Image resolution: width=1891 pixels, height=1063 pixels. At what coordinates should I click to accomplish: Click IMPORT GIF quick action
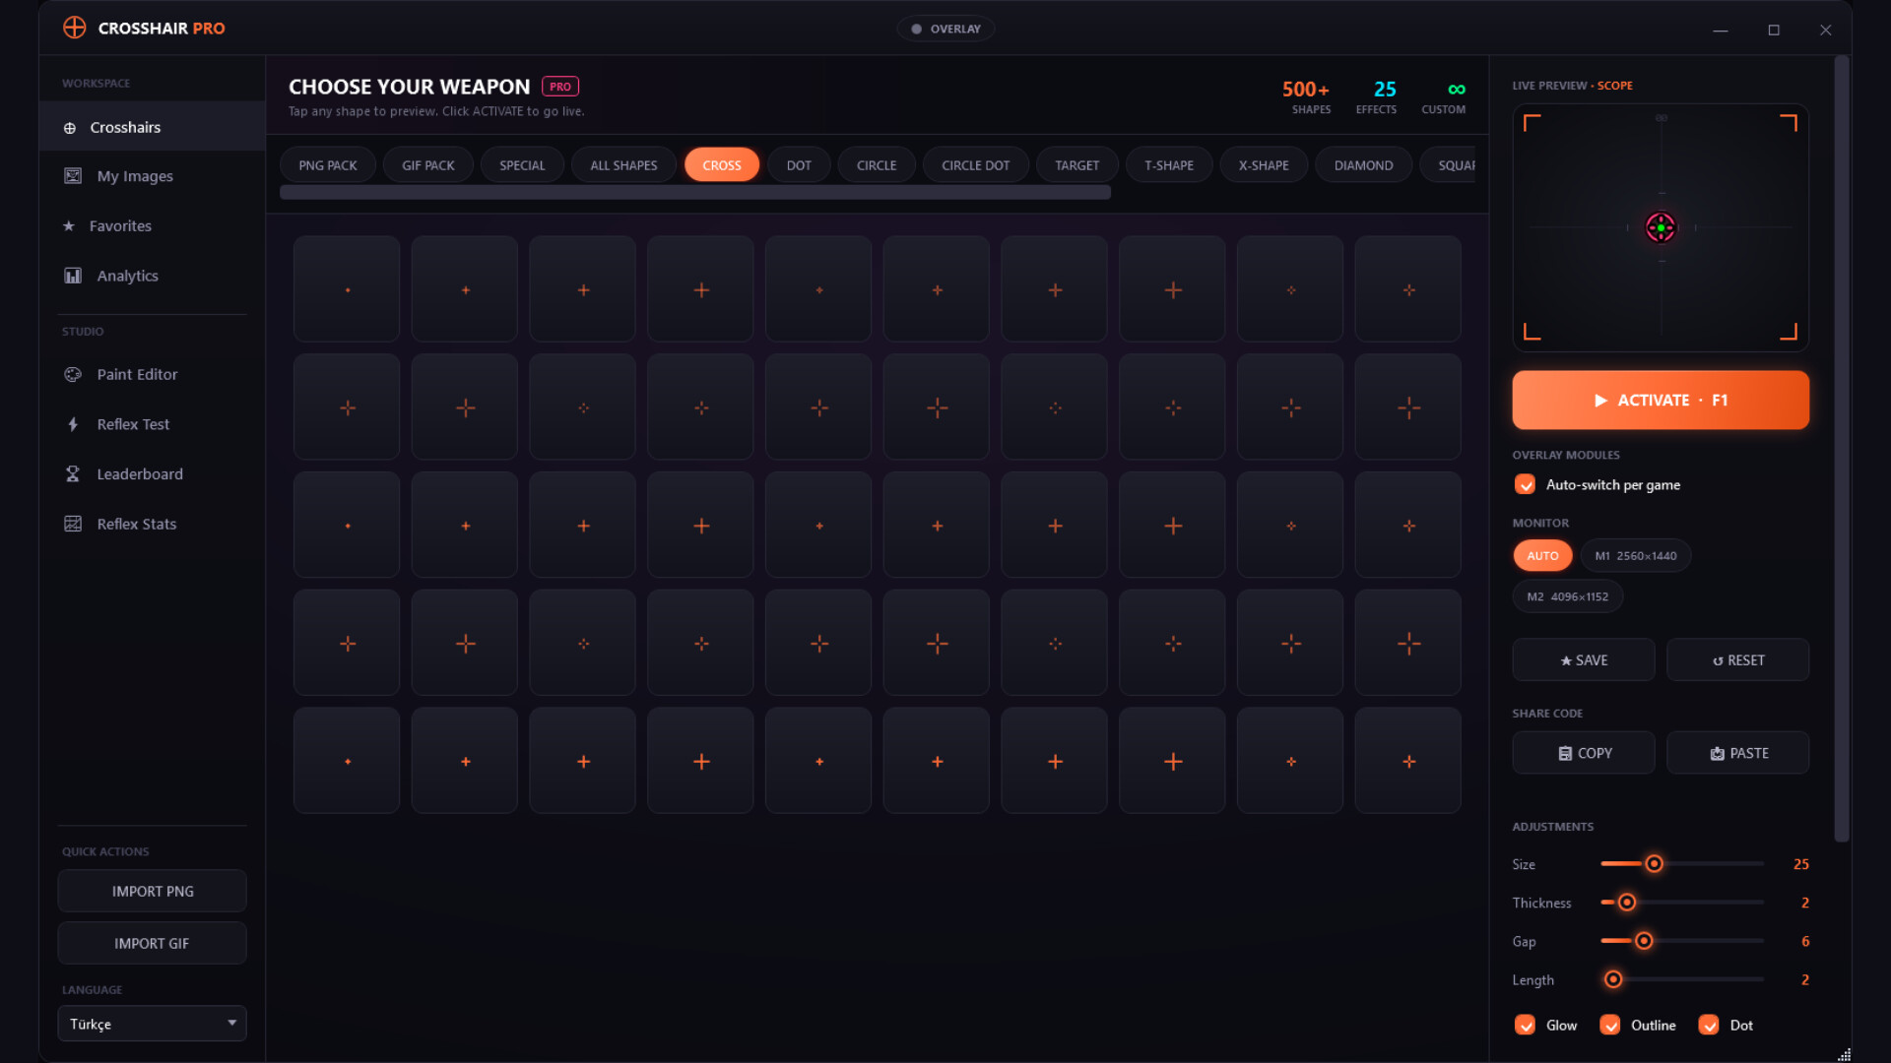coord(152,943)
